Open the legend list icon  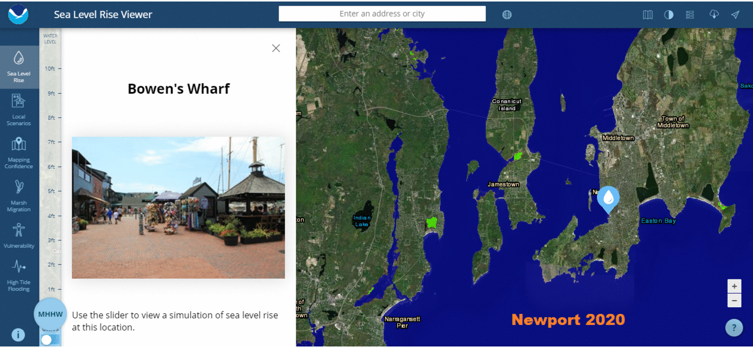pos(689,14)
